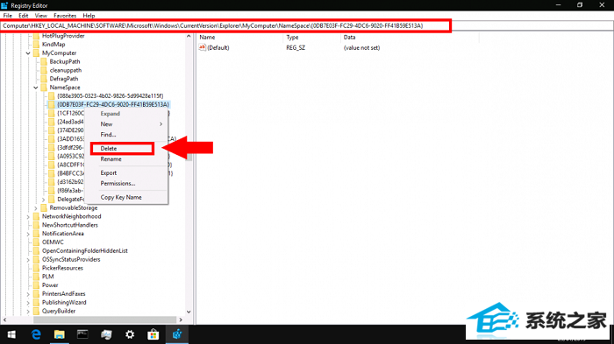This screenshot has width=614, height=344.
Task: Collapse the NameSpace key
Action: [x=36, y=88]
